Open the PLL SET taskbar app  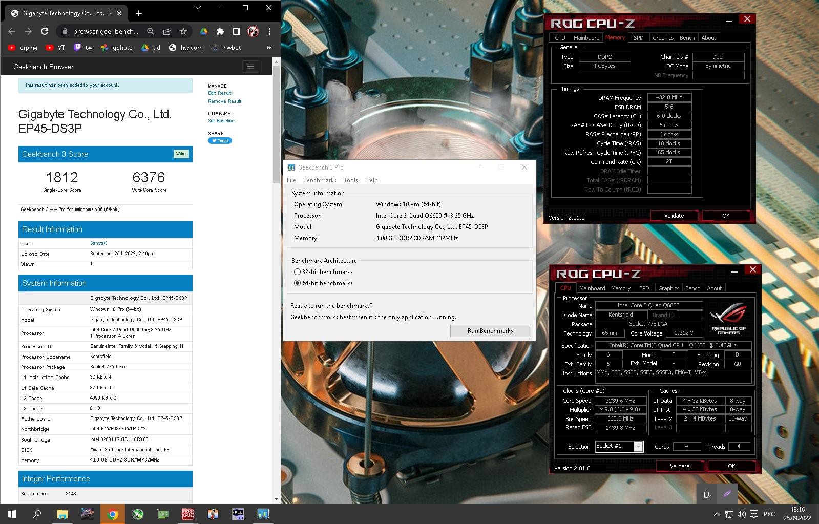coord(238,514)
